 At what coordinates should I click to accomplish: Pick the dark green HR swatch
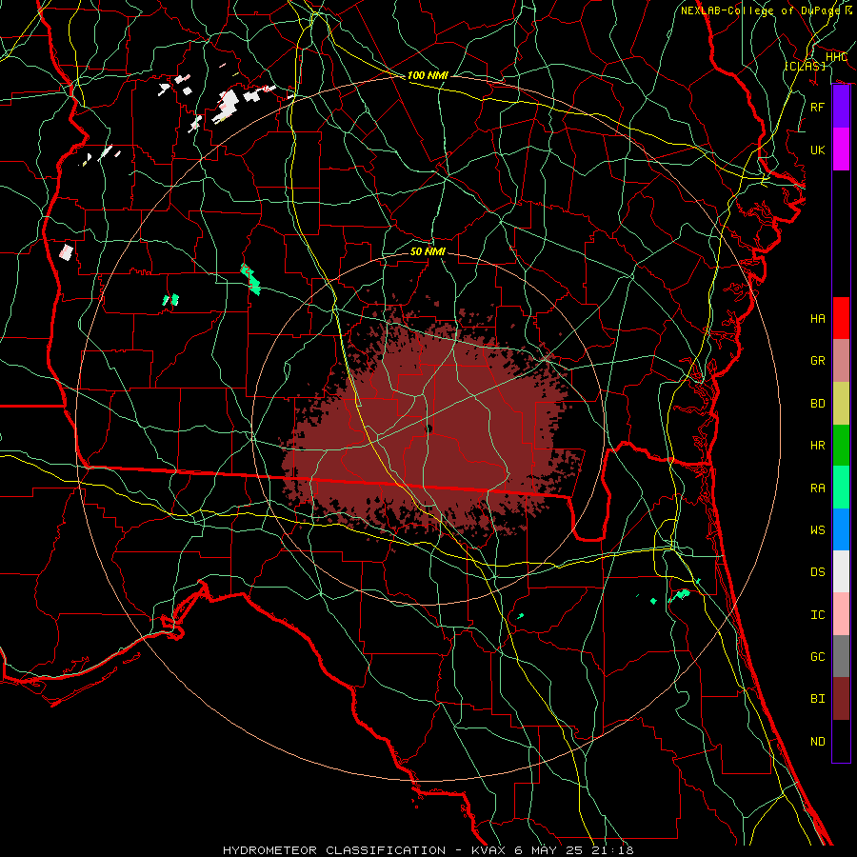point(841,445)
